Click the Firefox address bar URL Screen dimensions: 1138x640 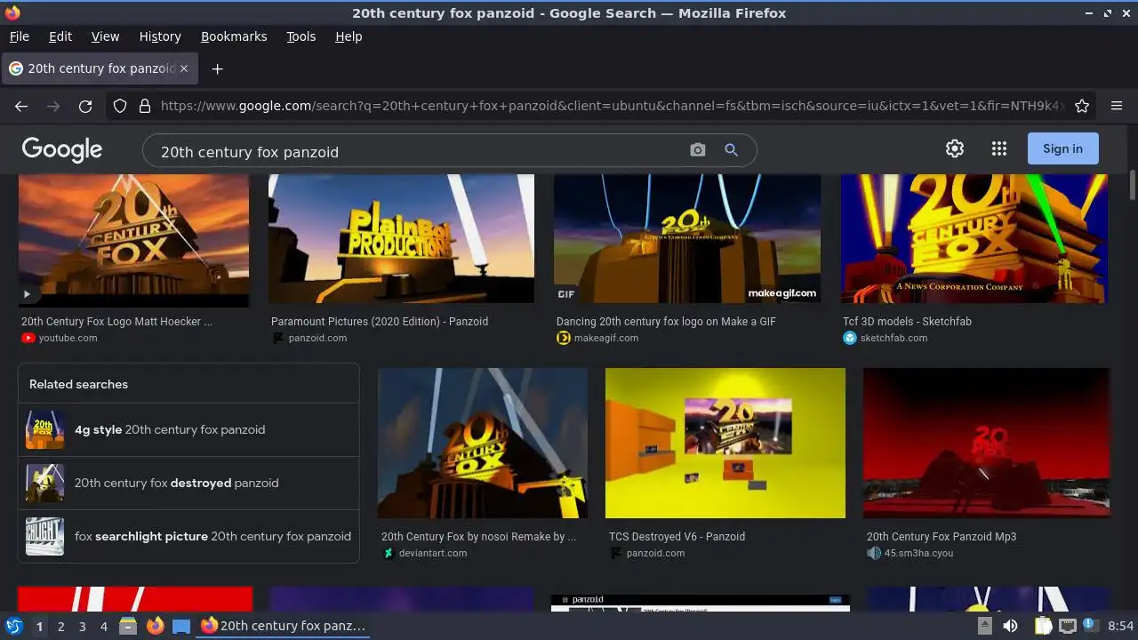[612, 106]
